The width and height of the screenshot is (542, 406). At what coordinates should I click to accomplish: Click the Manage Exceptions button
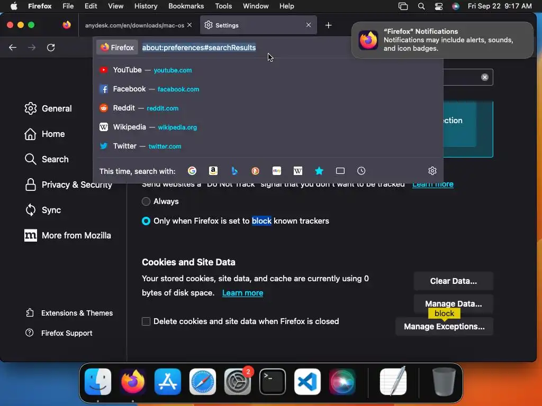(x=444, y=326)
